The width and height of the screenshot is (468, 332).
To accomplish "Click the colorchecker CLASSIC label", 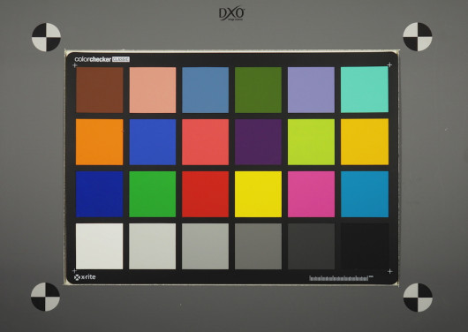I will (x=102, y=59).
